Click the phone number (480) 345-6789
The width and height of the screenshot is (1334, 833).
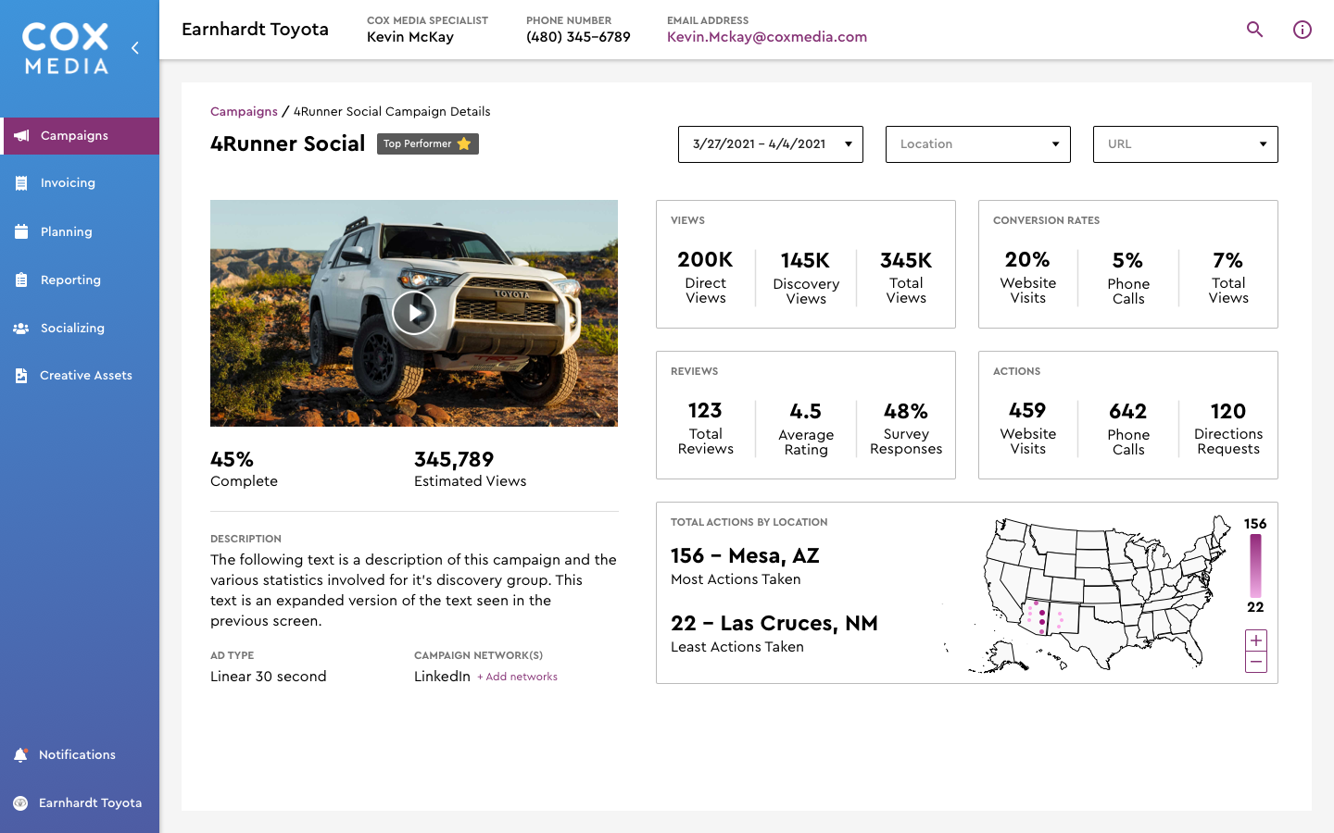[578, 37]
